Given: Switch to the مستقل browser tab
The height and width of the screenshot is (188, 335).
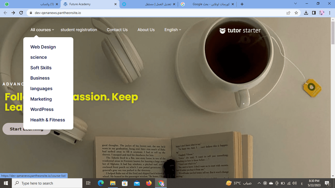Looking at the screenshot, I should [x=149, y=4].
